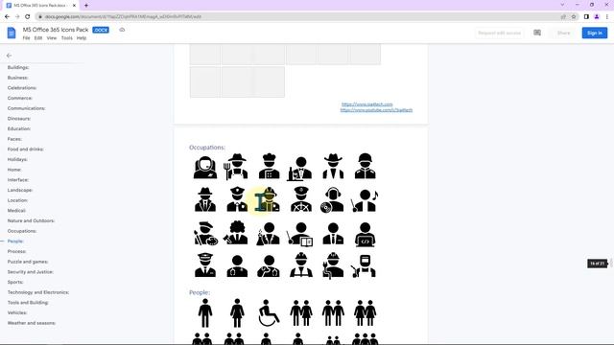Reload the page with the refresh icon
Screen dimensions: 614x345
(x=28, y=16)
